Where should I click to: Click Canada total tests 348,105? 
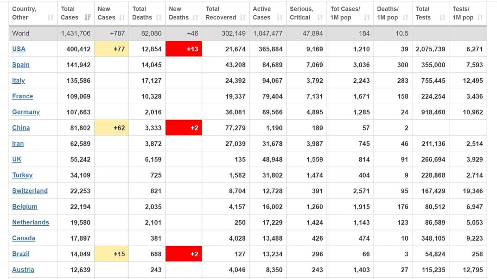coord(433,238)
